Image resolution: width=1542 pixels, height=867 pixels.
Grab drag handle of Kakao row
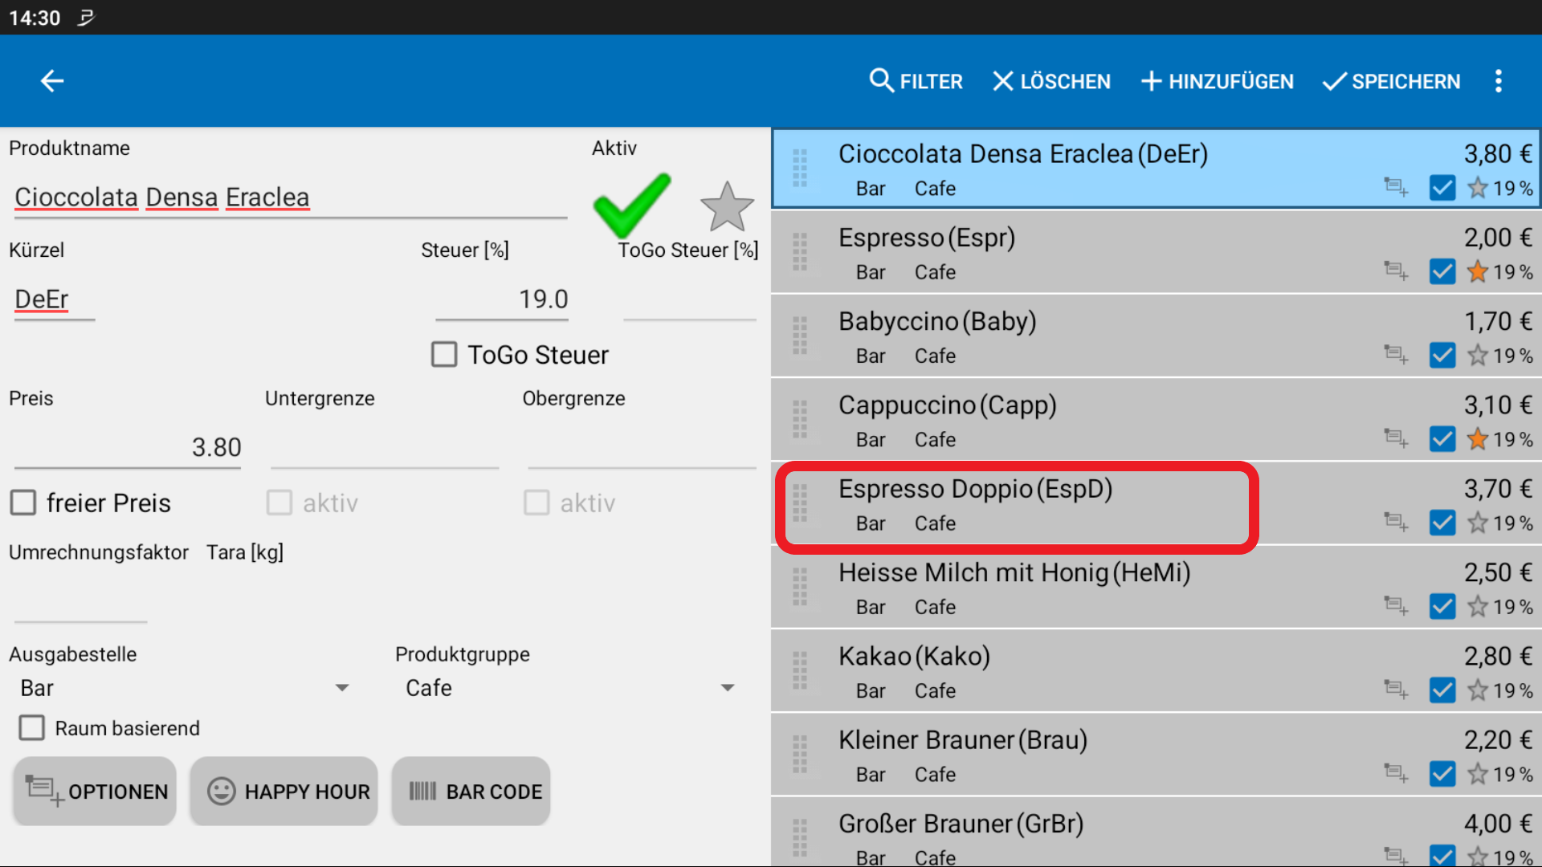800,671
